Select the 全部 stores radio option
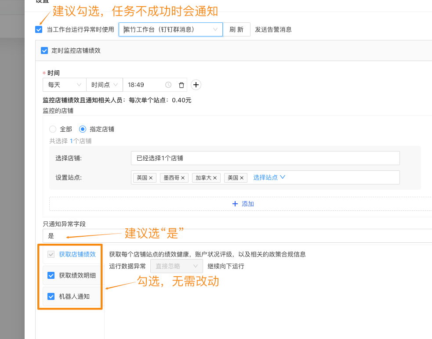This screenshot has width=432, height=339. [53, 129]
